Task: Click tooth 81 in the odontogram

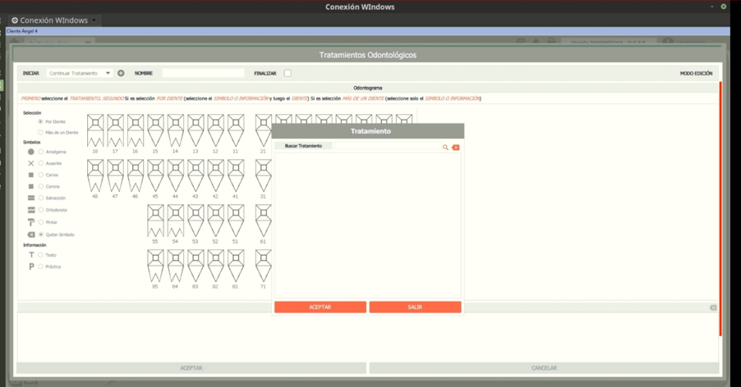Action: [236, 266]
